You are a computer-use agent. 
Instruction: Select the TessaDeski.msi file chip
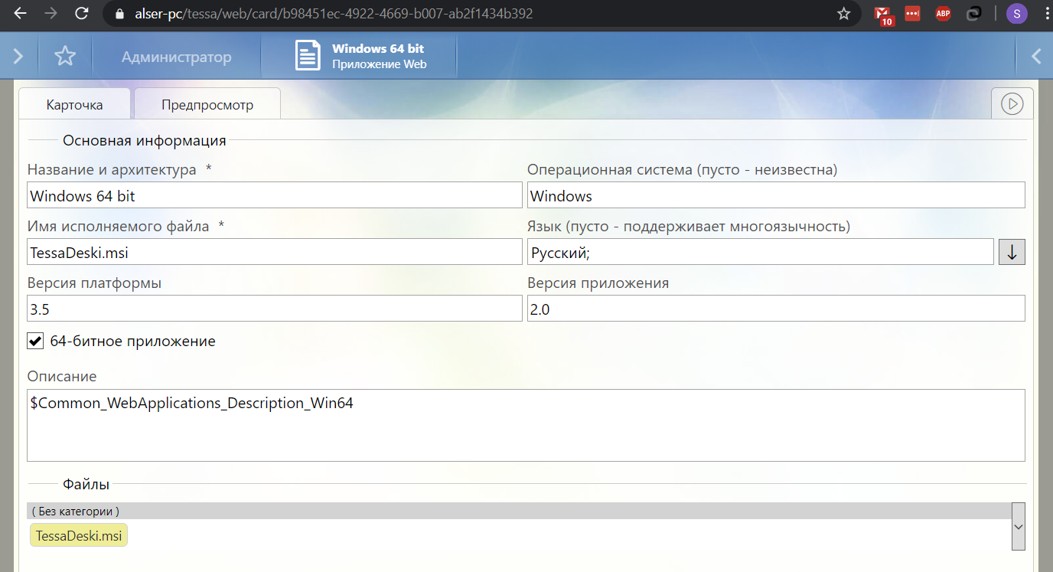(x=79, y=536)
